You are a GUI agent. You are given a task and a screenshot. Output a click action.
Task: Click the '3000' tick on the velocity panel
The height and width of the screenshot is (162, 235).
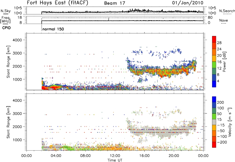(17, 113)
